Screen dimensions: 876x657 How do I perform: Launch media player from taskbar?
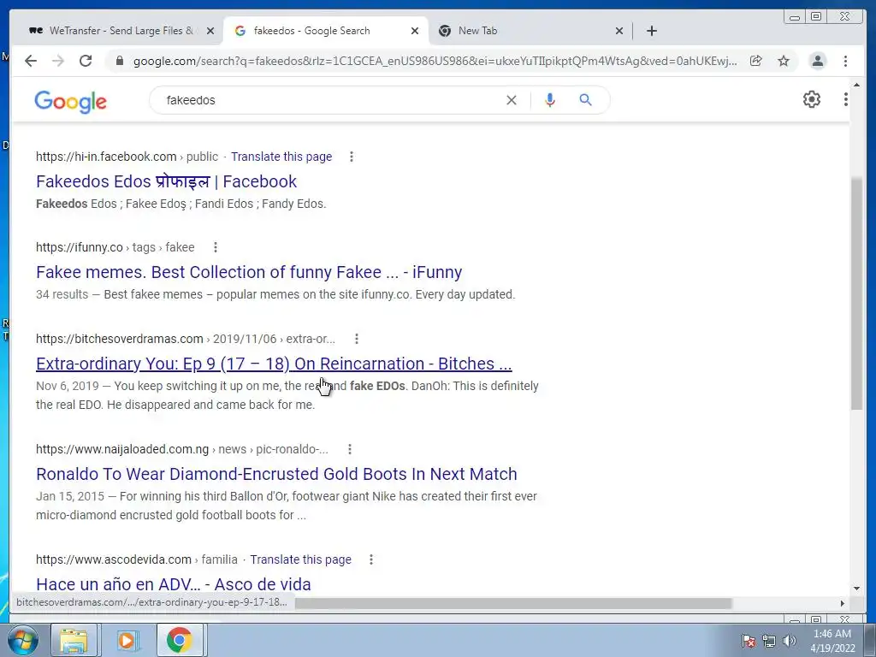pos(127,640)
